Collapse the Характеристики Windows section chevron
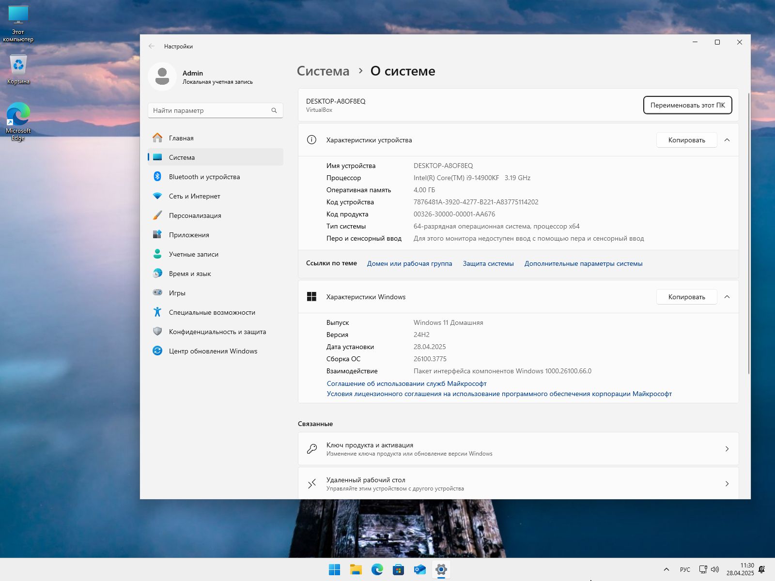The height and width of the screenshot is (581, 775). [727, 297]
